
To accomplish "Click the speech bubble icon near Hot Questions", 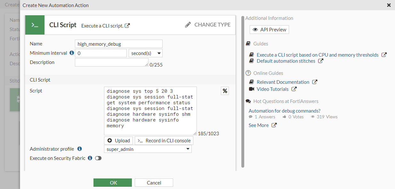I will pyautogui.click(x=248, y=101).
